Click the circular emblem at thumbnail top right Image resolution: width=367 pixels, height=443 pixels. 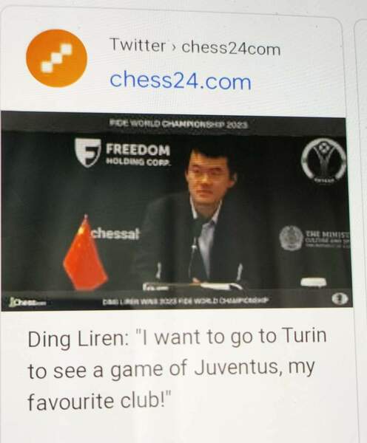pyautogui.click(x=324, y=160)
